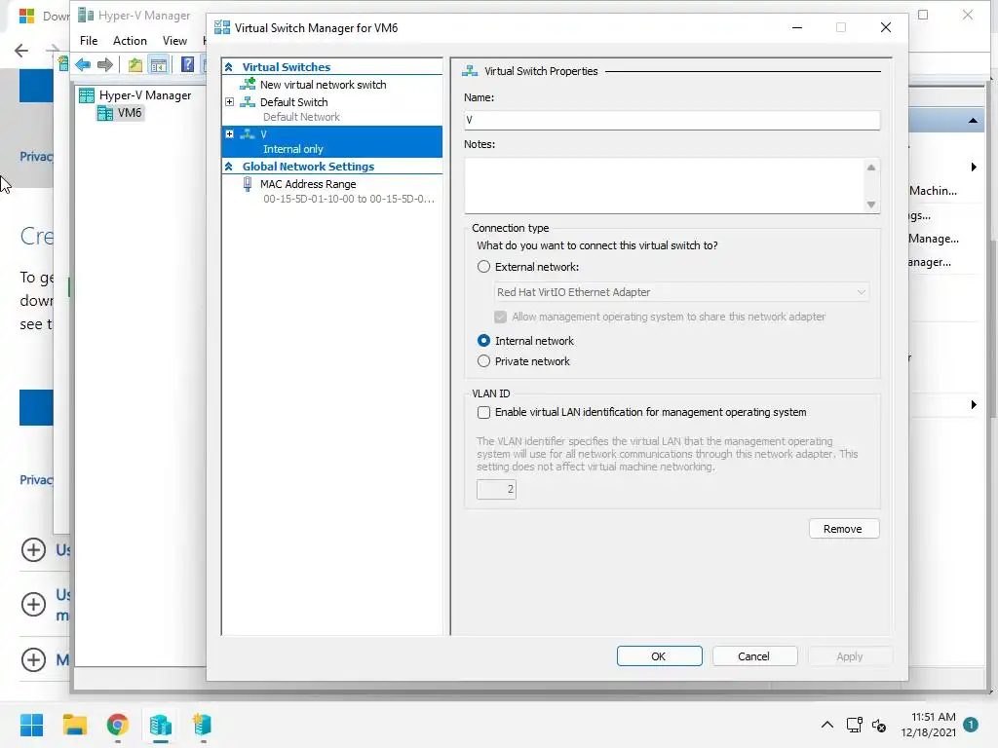Click into the switch Name field

(x=672, y=120)
